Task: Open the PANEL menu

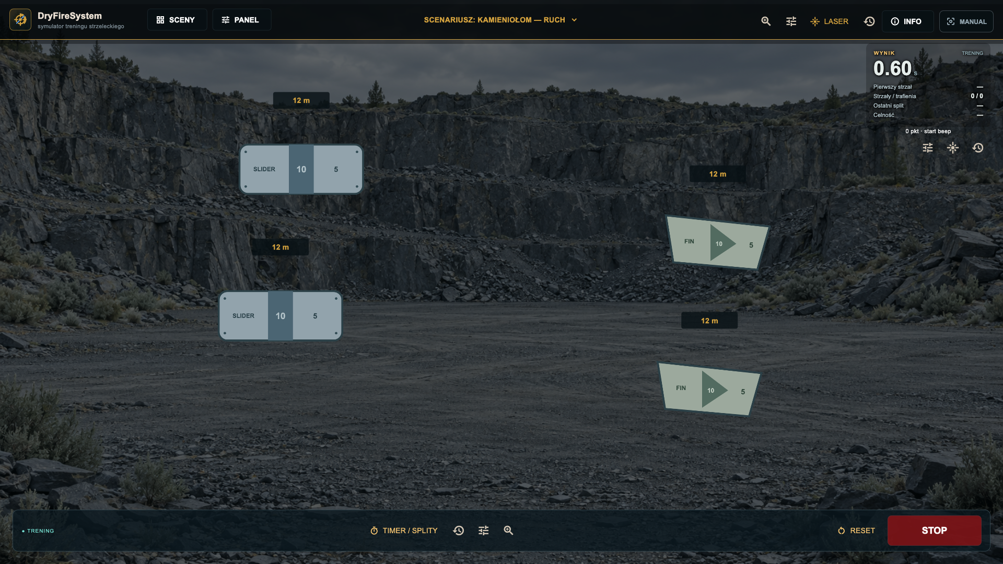Action: [241, 20]
